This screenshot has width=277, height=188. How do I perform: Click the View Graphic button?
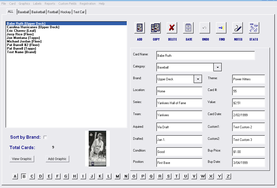[x=22, y=159]
